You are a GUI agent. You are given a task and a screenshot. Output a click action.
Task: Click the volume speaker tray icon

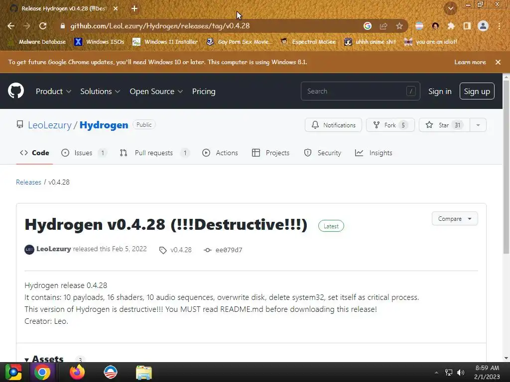[x=461, y=373]
